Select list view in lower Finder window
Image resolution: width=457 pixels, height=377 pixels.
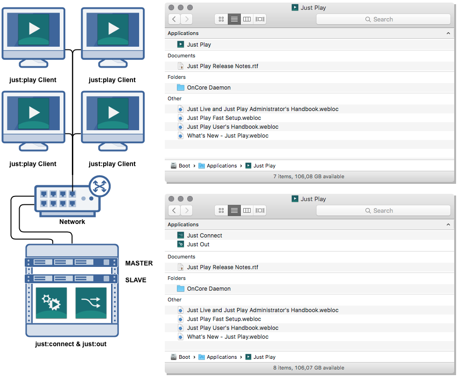coord(234,210)
